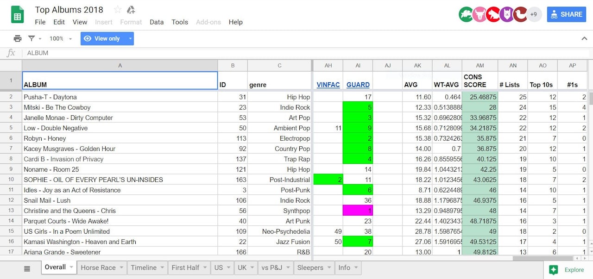Viewport: 593px width, 279px height.
Task: Select row 10 header
Action: (x=11, y=180)
